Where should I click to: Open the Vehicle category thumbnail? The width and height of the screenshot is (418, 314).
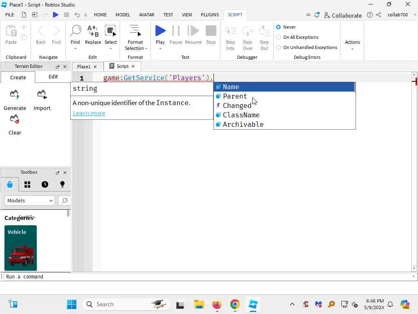point(20,248)
